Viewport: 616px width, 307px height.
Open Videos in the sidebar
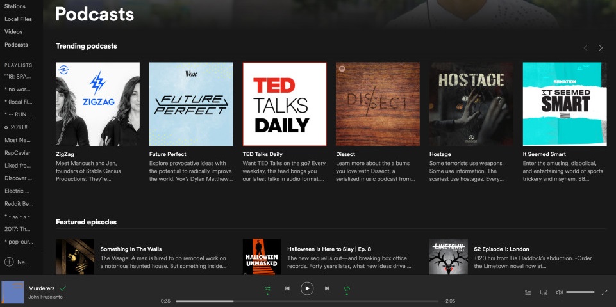tap(13, 32)
